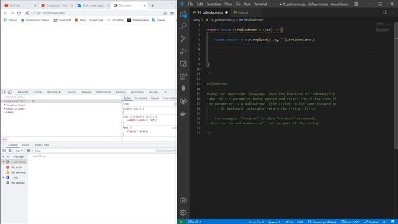Screen dimensions: 398x224
Task: Open the About - Project Euler bookmark
Action: point(89,20)
